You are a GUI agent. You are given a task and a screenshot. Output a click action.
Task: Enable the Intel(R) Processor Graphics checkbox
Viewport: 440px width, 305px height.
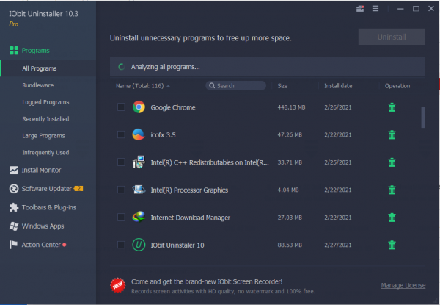click(121, 190)
